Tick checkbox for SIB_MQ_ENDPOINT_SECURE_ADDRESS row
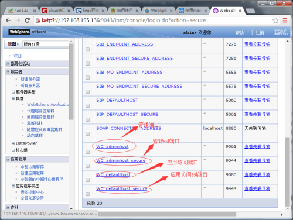The height and width of the screenshot is (220, 293). pyautogui.click(x=88, y=92)
